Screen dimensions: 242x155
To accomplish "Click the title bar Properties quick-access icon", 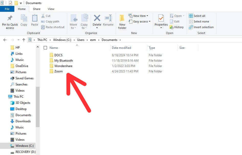I will 10,3.
